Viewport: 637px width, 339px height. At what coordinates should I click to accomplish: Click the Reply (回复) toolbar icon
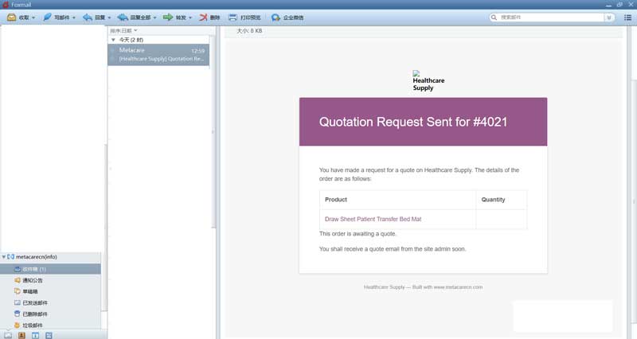[88, 18]
